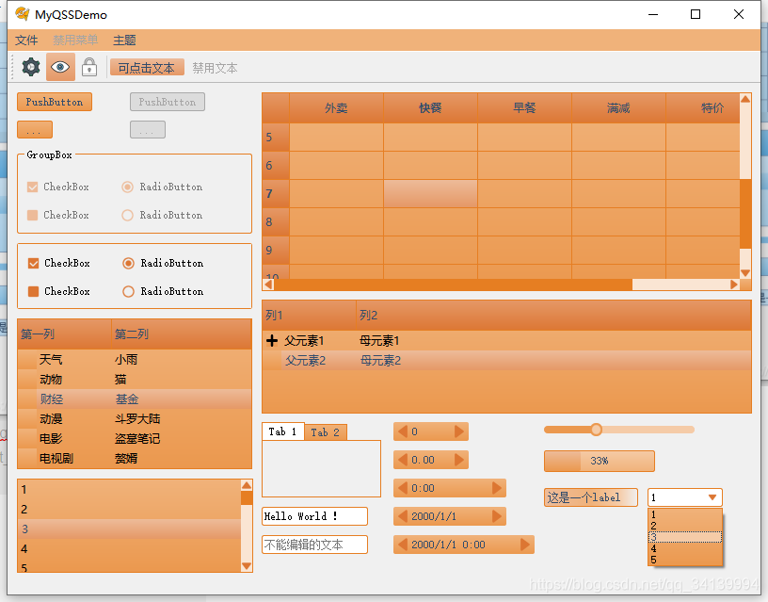This screenshot has height=602, width=768.
Task: Click the table's scroll down arrow
Action: [745, 273]
